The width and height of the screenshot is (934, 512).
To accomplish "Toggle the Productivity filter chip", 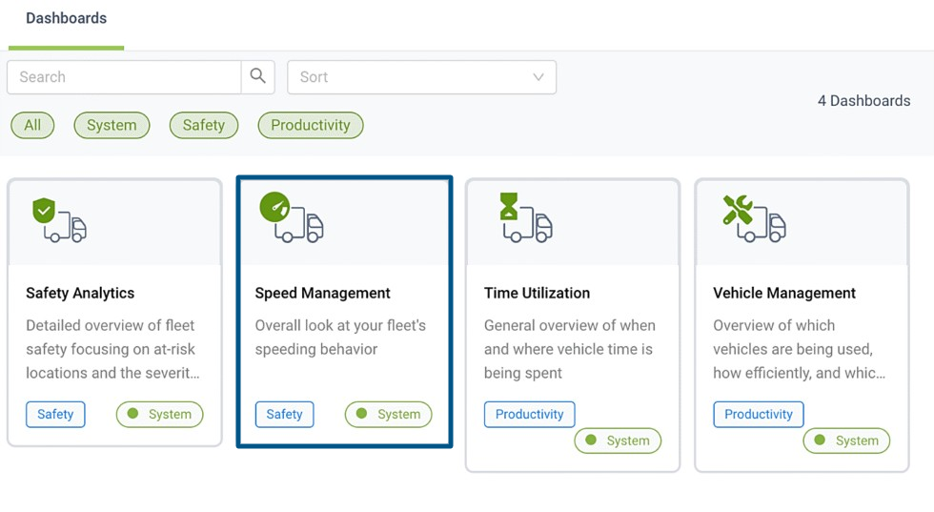I will (311, 125).
